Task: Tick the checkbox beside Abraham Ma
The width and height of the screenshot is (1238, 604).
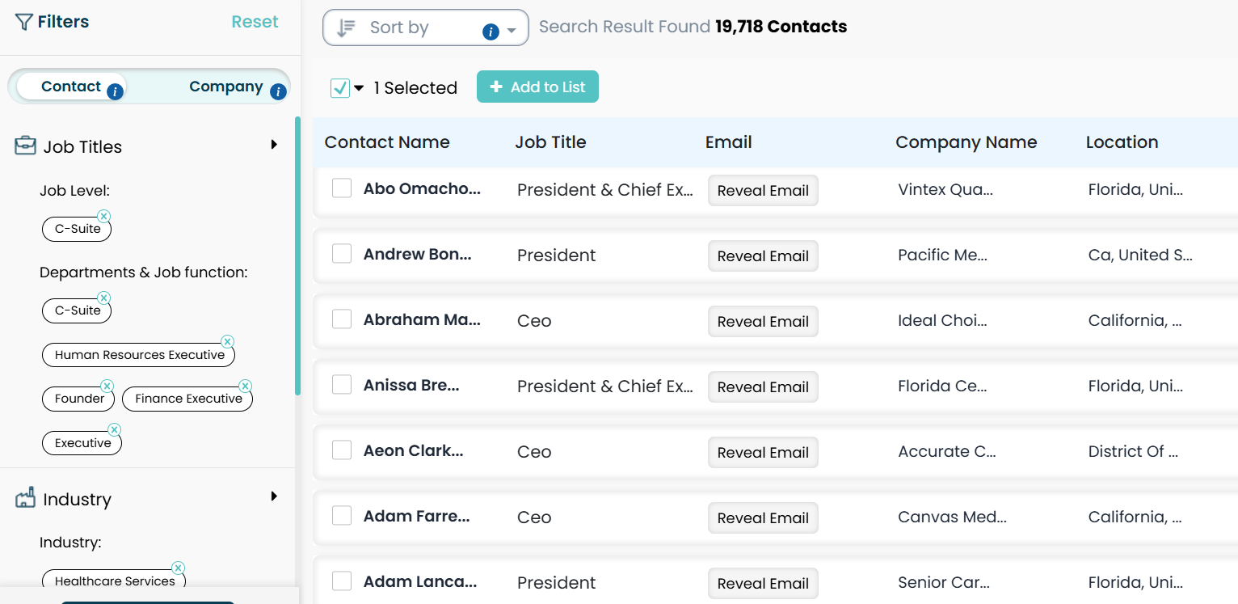Action: click(342, 319)
